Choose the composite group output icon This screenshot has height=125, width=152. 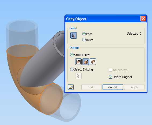(78, 62)
